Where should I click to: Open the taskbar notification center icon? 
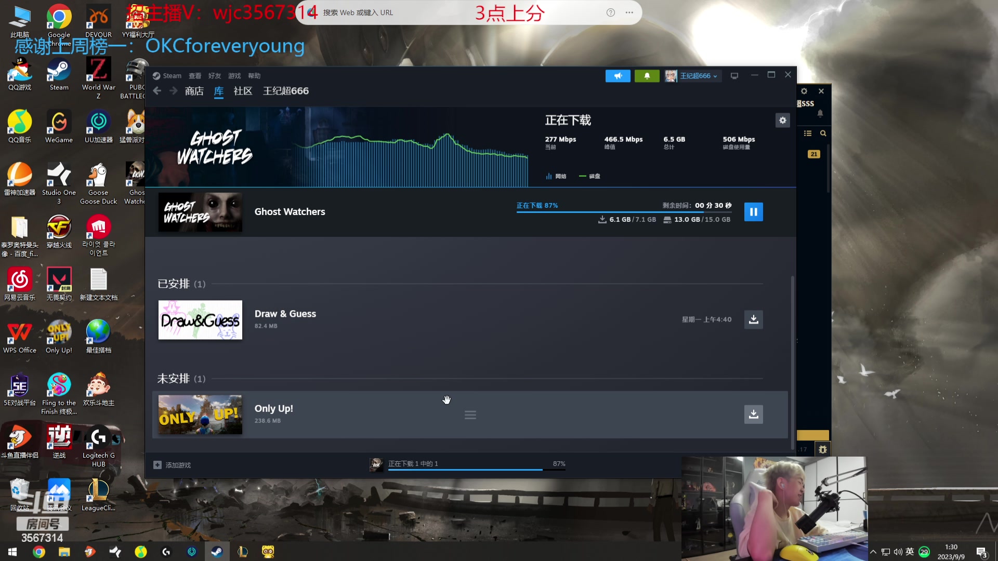(981, 552)
